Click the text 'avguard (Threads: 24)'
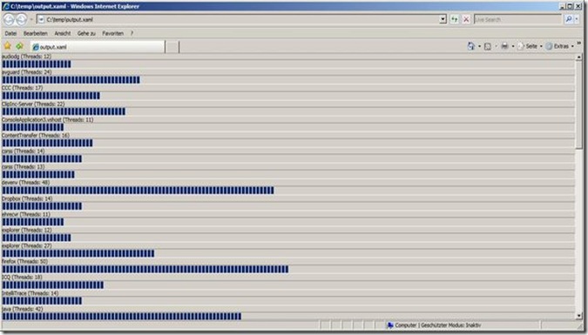Screen dimensions: 588x335 [x=27, y=72]
